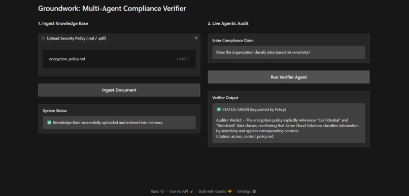Download encryption_policy.md via the 1.4 KB link
The height and width of the screenshot is (196, 409).
183,59
